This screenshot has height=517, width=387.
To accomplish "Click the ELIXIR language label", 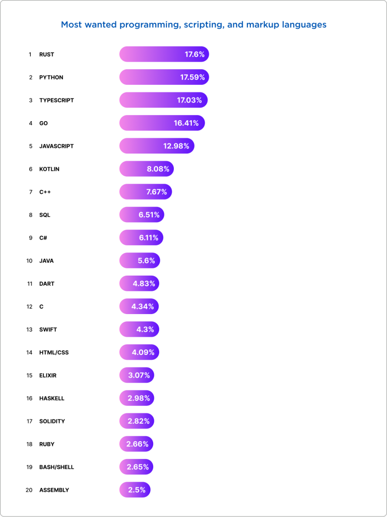I will (x=48, y=376).
